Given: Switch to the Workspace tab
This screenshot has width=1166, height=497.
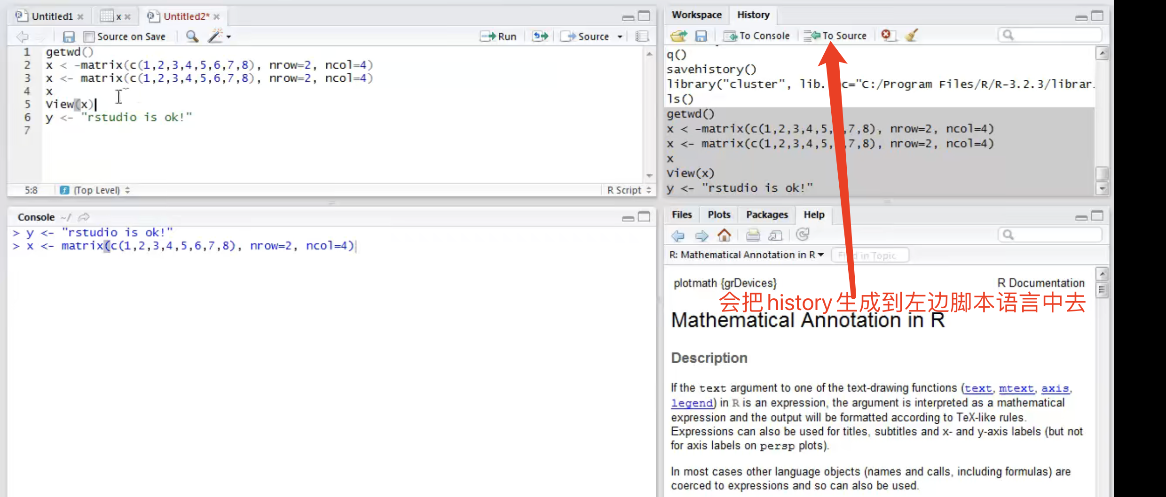Looking at the screenshot, I should point(696,15).
